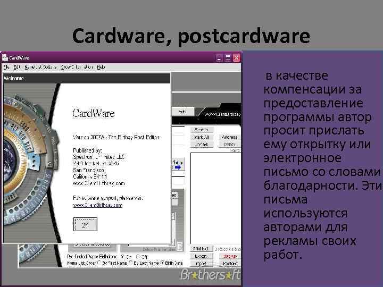The height and width of the screenshot is (287, 383).
Task: Close the CardWare window
Action: tap(236, 58)
